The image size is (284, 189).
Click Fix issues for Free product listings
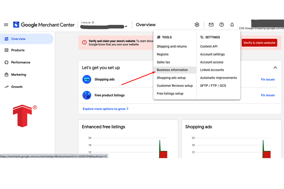point(268,95)
